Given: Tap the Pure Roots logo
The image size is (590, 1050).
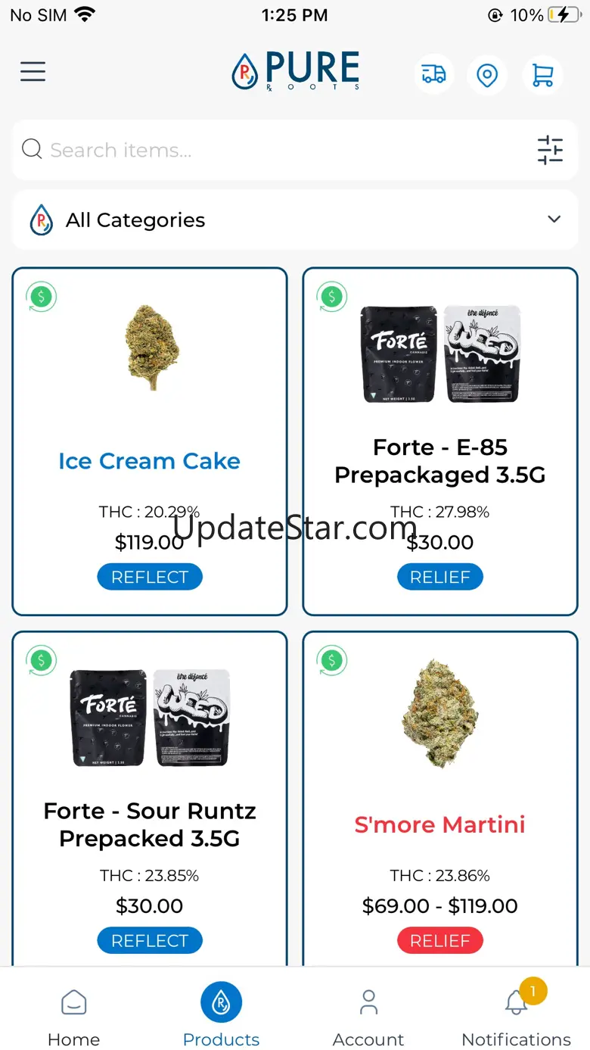Looking at the screenshot, I should 295,72.
